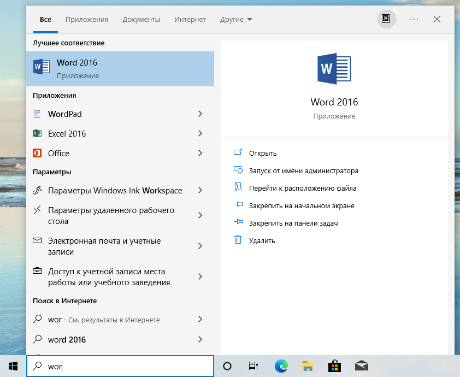Click the file location icon

(238, 187)
